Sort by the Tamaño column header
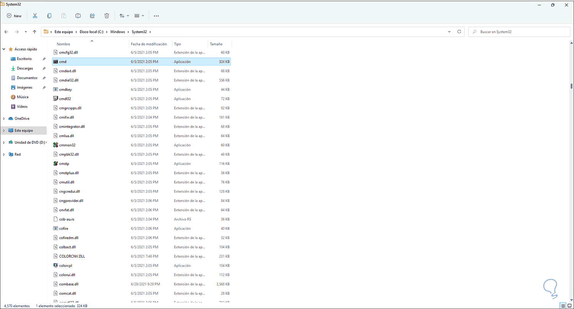Viewport: 574px width, 309px height. pos(220,44)
